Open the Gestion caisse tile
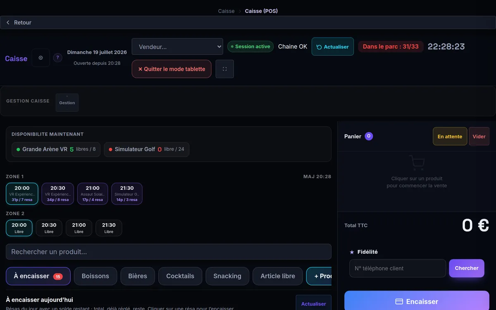 click(67, 103)
